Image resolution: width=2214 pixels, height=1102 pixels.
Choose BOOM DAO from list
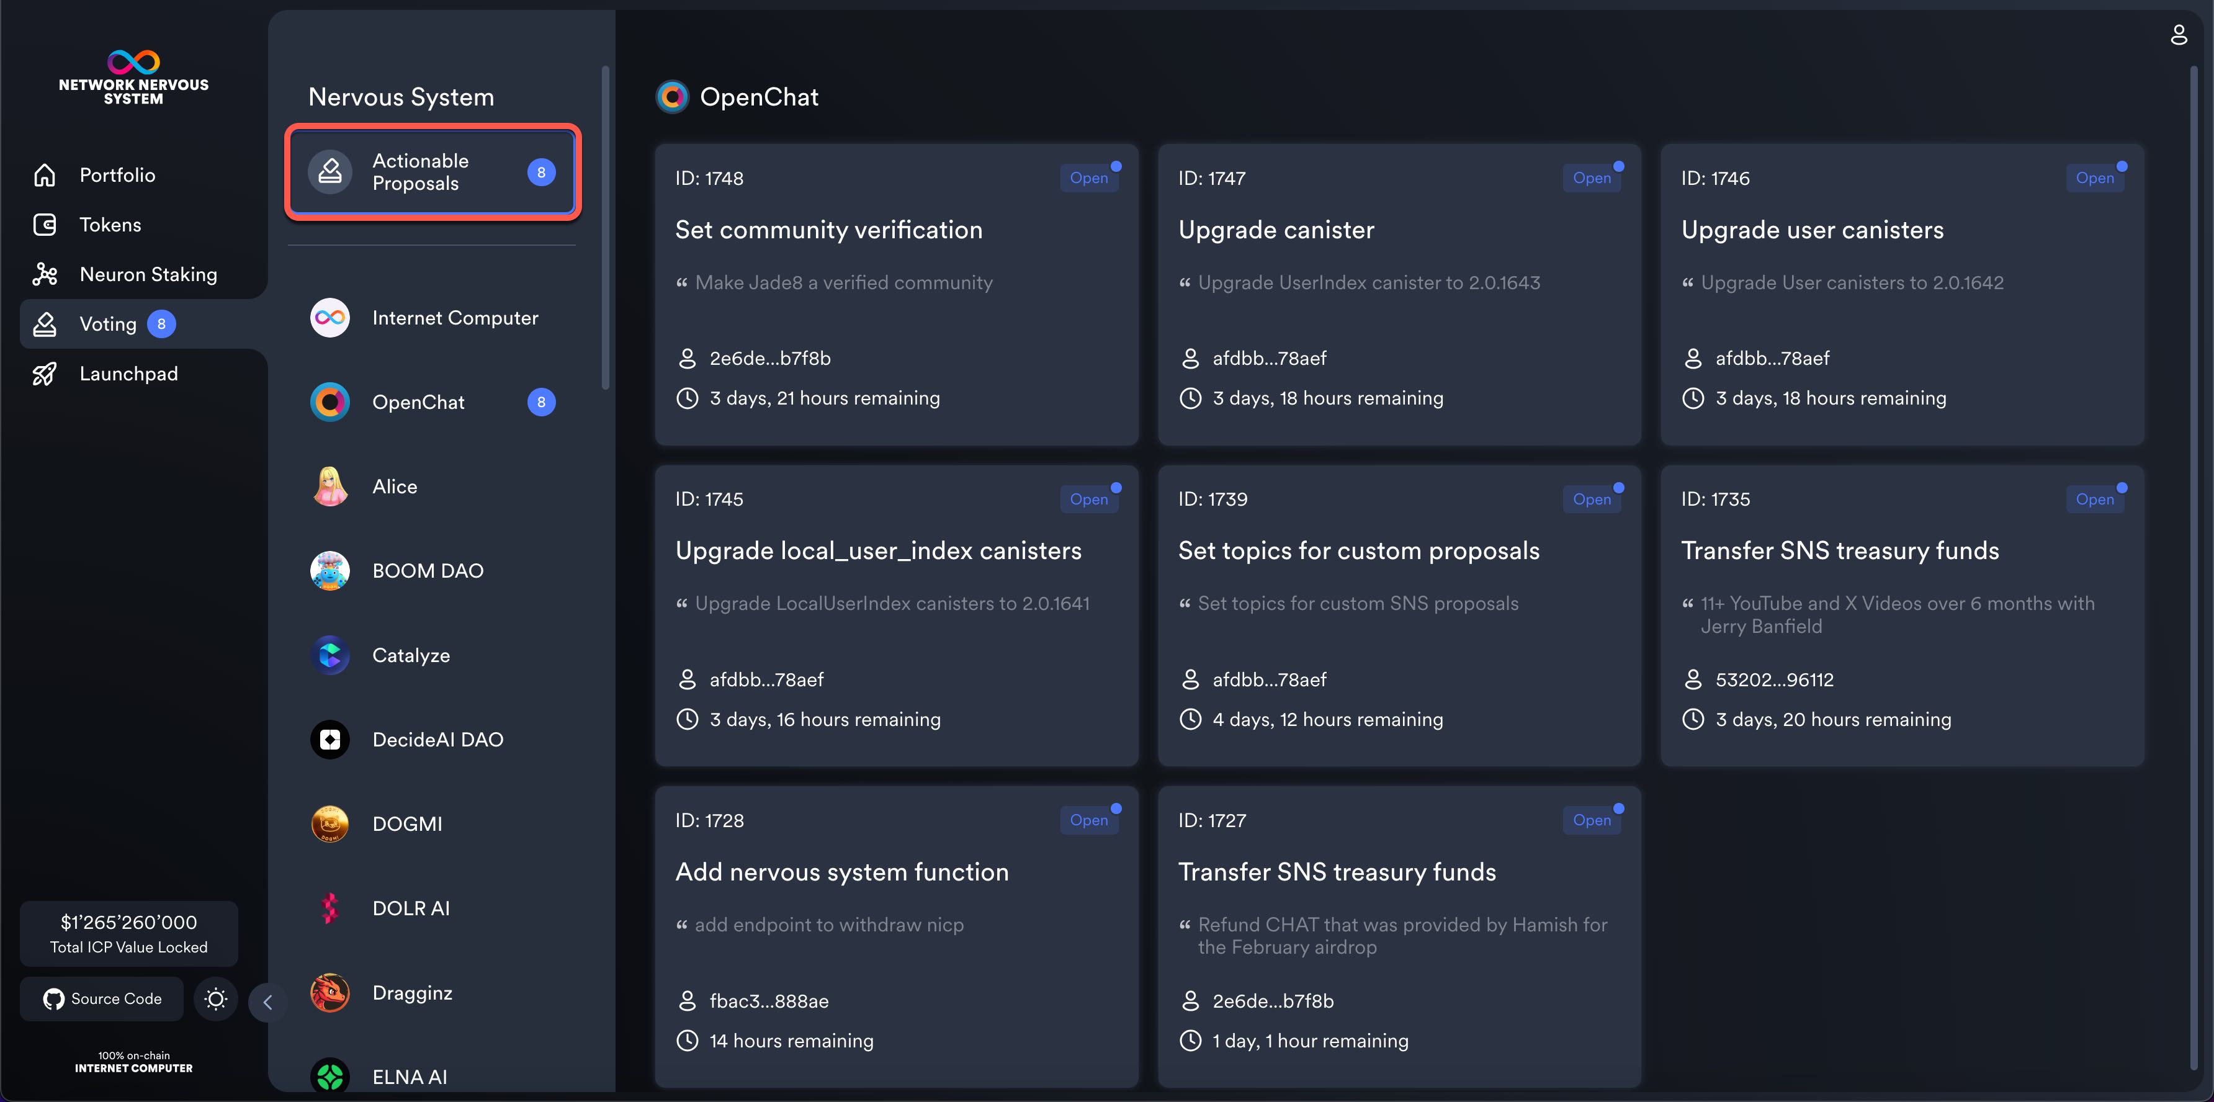pos(427,571)
